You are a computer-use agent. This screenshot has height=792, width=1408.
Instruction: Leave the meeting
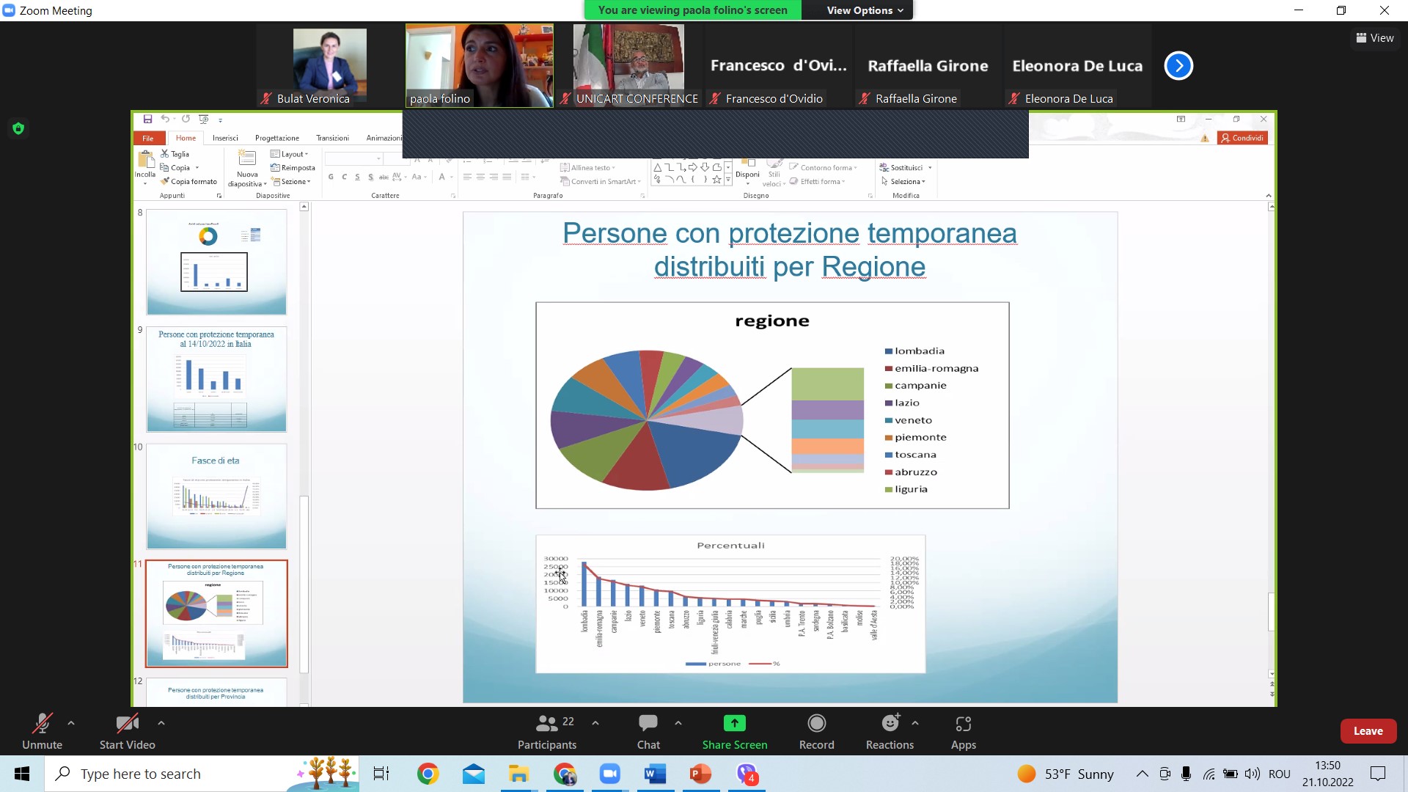tap(1368, 731)
